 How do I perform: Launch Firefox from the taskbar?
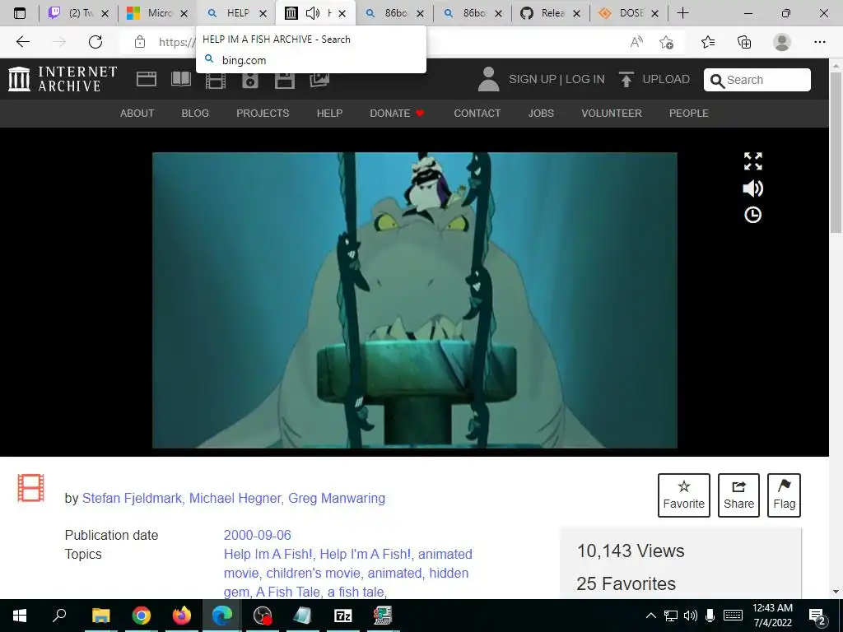click(181, 616)
